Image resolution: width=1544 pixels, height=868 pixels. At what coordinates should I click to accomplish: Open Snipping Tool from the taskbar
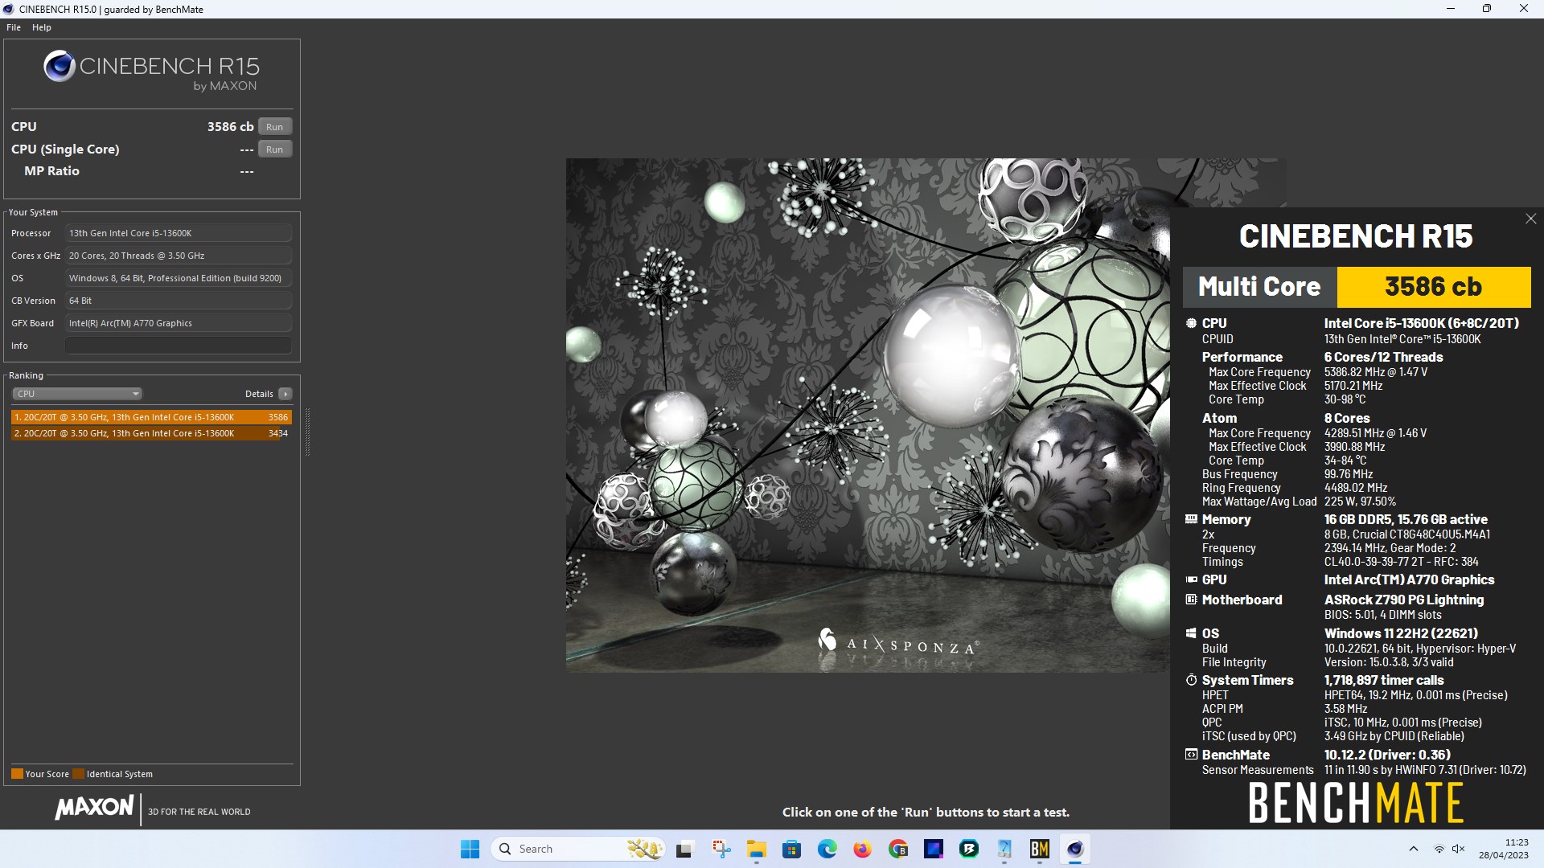coord(721,849)
